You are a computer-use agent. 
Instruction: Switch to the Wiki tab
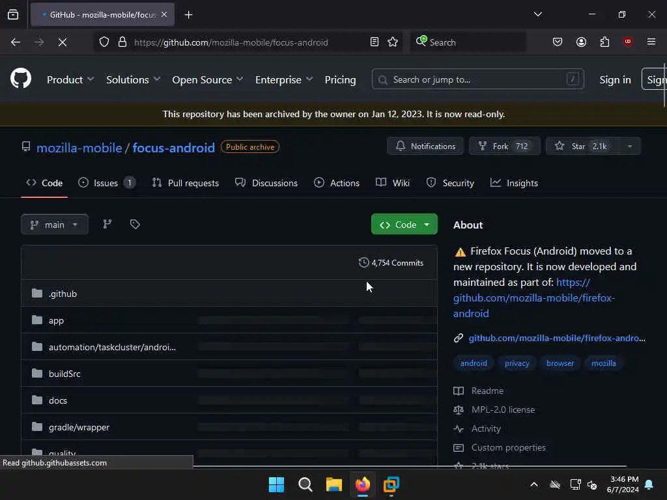point(393,183)
